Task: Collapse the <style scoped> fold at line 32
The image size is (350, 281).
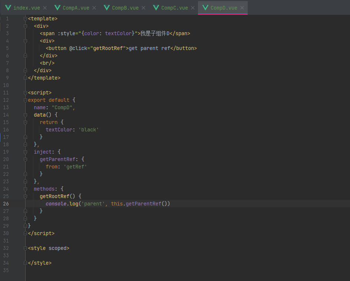Action: 26,248
